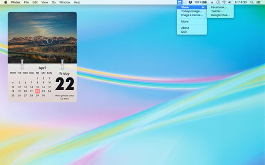The width and height of the screenshot is (265, 165).
Task: Quit the calendar app via menu
Action: 192,32
